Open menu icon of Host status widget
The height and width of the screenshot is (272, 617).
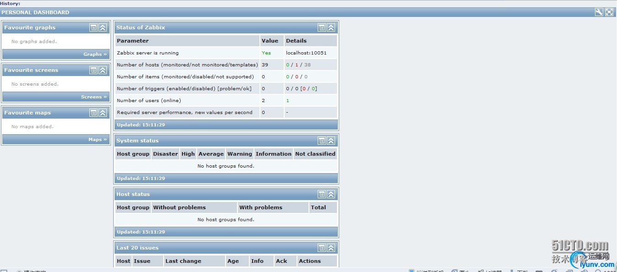(x=322, y=194)
